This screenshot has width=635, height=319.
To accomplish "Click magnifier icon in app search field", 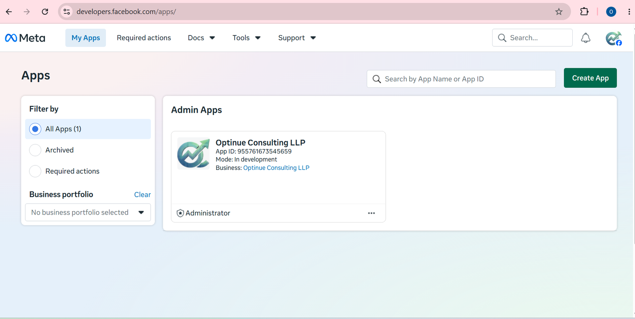I will pyautogui.click(x=377, y=79).
